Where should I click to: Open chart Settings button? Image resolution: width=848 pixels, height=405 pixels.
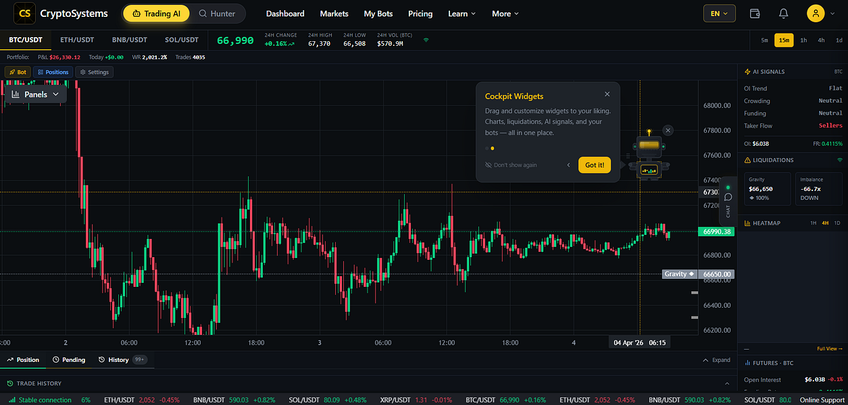tap(94, 72)
